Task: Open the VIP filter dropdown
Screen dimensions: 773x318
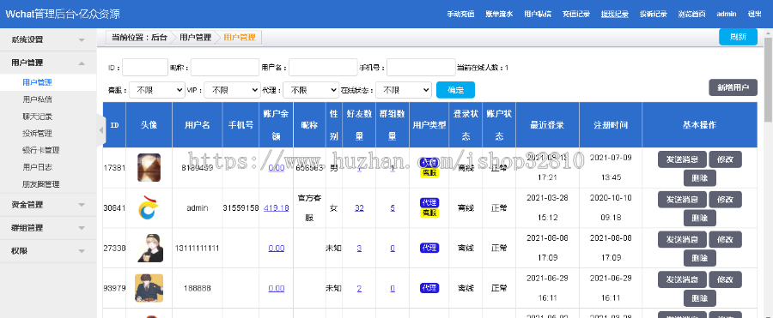Action: tap(232, 90)
